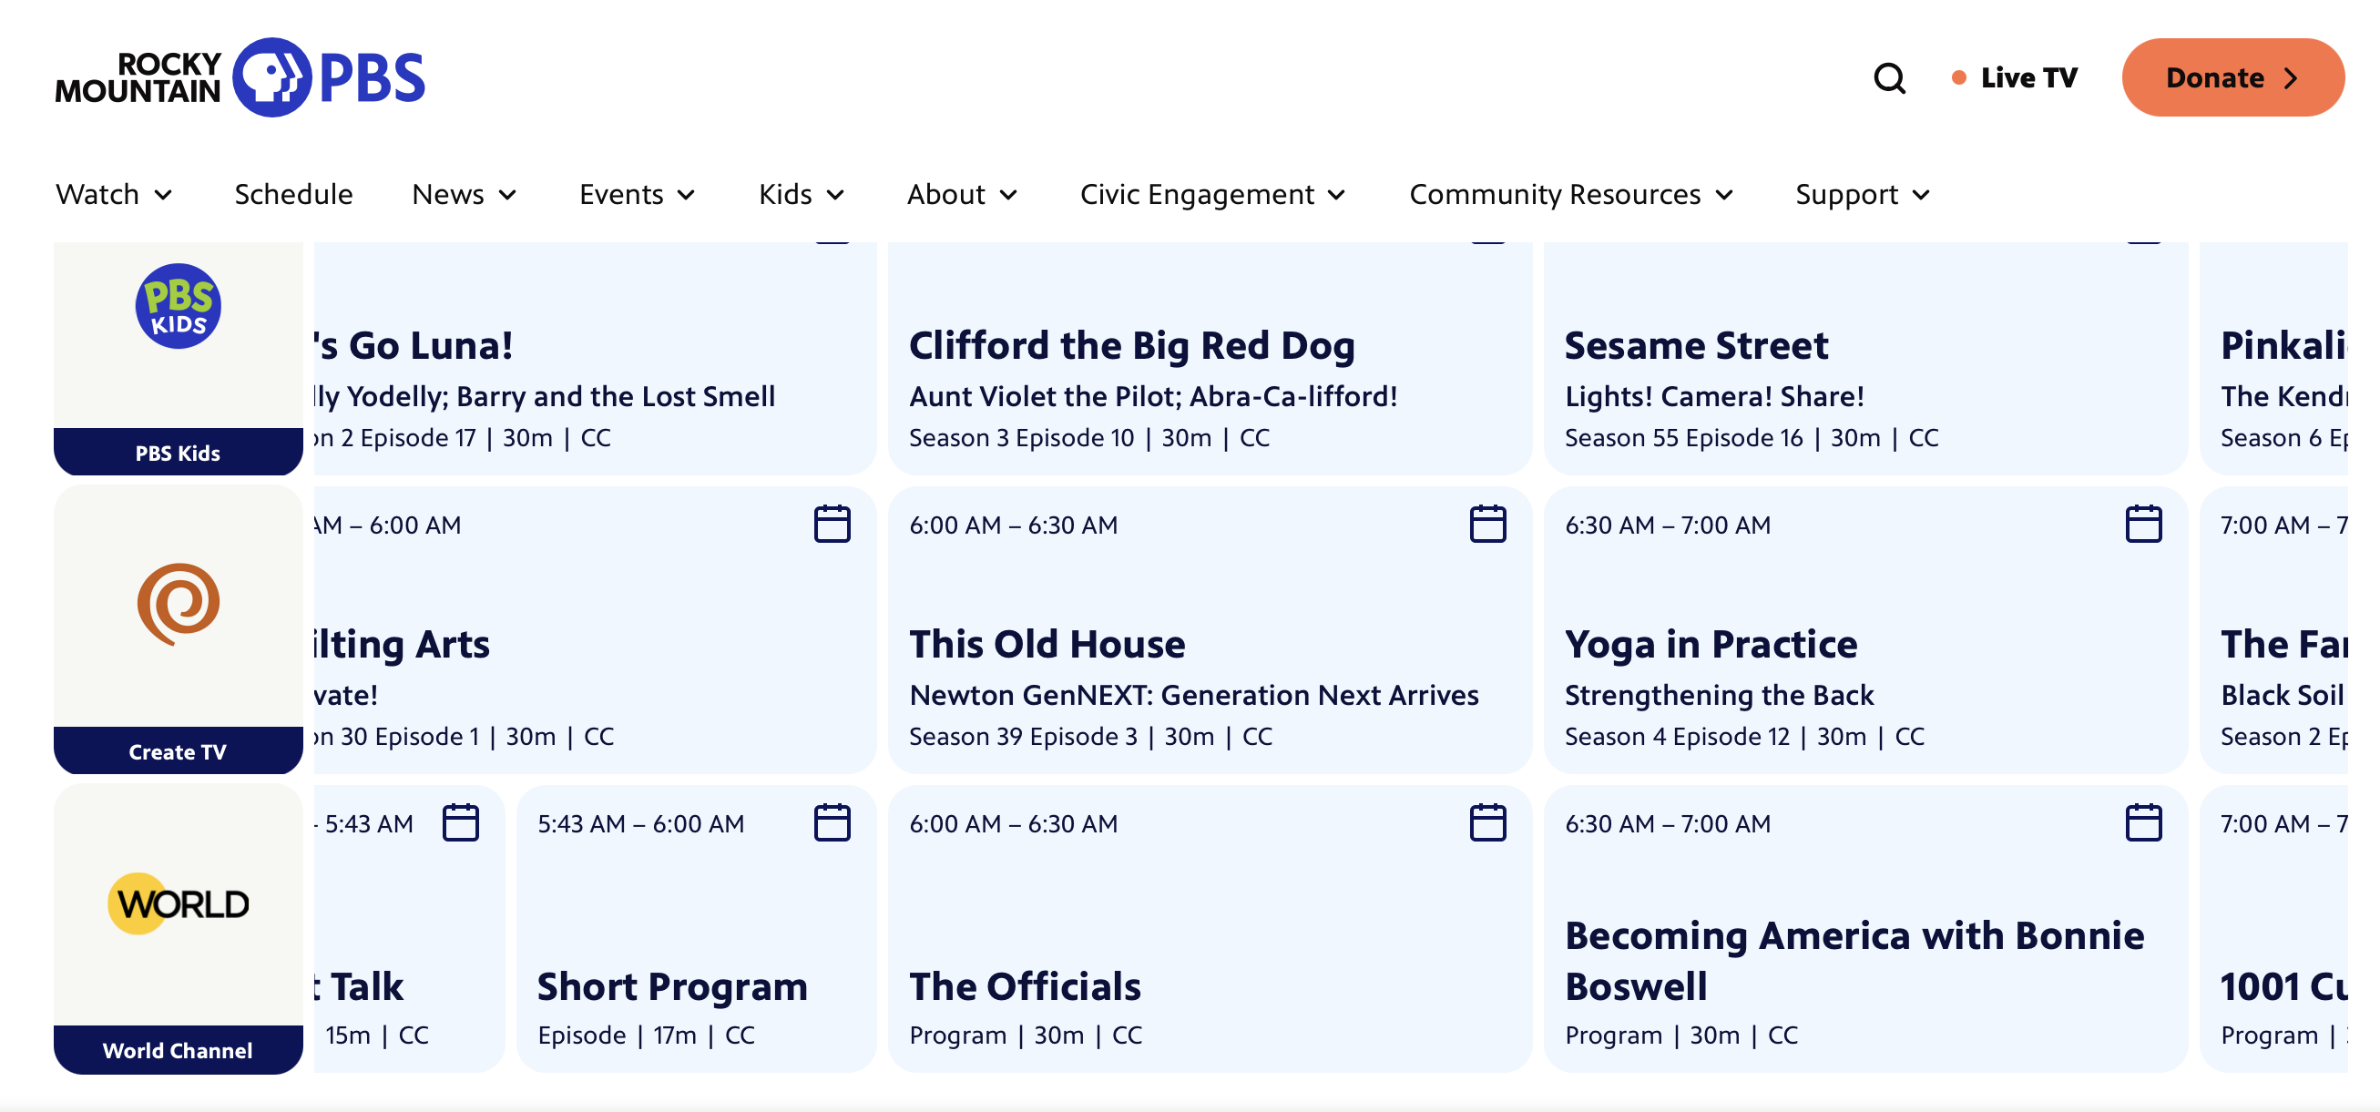Expand the News menu
Screen dimensions: 2380x1112
coord(464,194)
